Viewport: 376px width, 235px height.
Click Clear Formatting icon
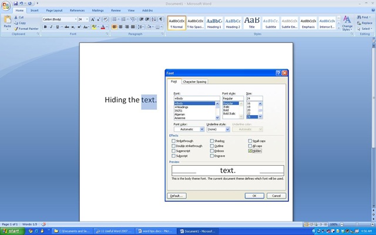pyautogui.click(x=106, y=19)
